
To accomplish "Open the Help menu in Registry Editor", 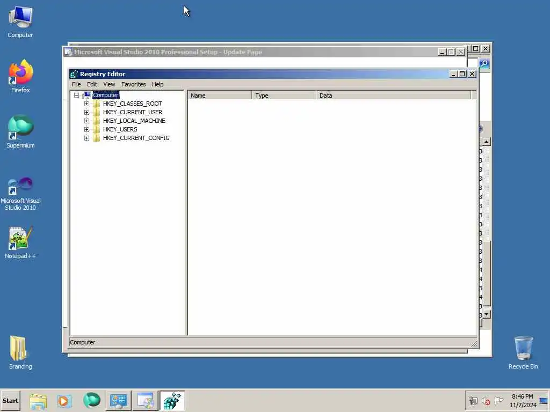I will (x=157, y=84).
